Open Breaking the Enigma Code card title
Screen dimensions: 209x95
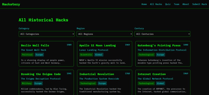(x=41, y=74)
